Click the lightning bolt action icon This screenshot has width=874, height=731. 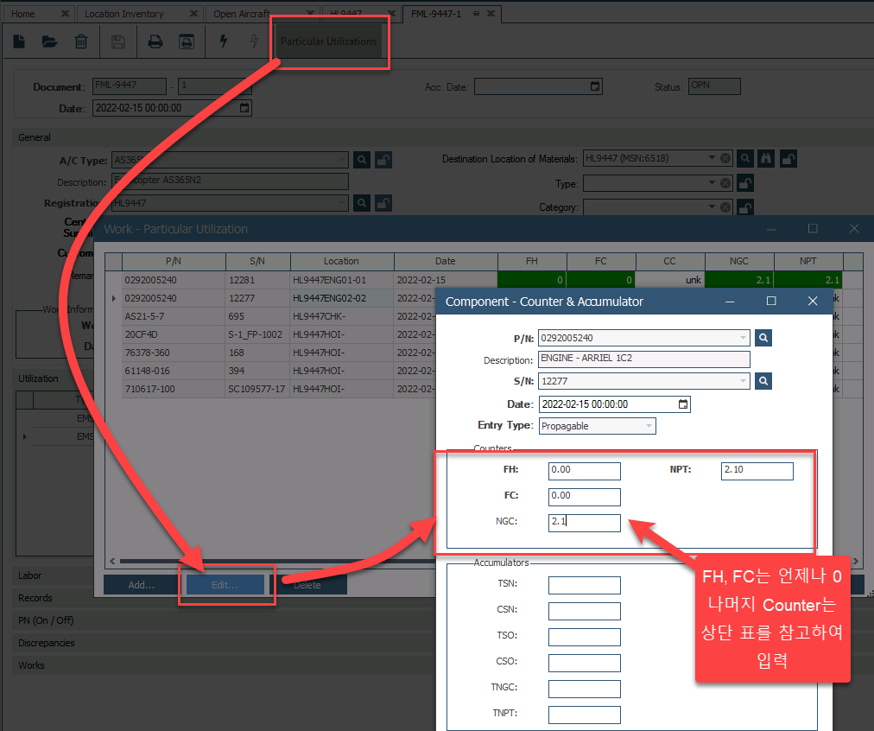(x=223, y=41)
